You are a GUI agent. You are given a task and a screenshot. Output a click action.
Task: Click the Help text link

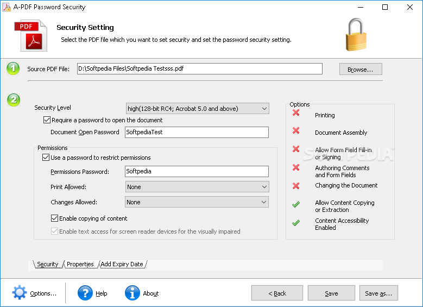pos(102,293)
